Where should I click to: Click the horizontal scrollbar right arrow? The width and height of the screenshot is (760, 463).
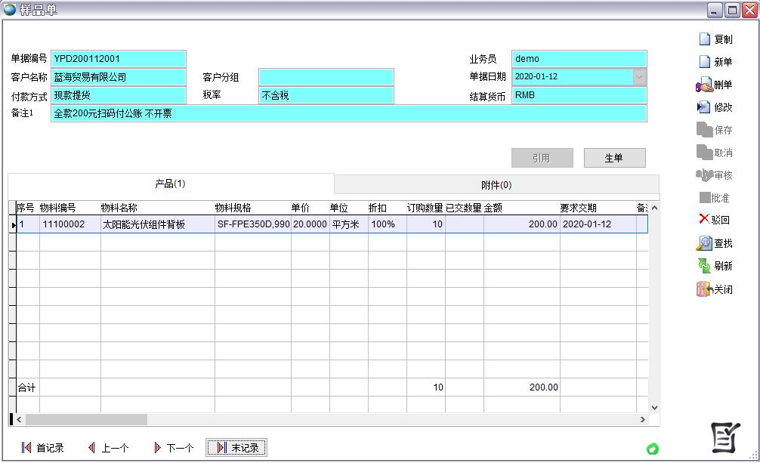tap(643, 419)
